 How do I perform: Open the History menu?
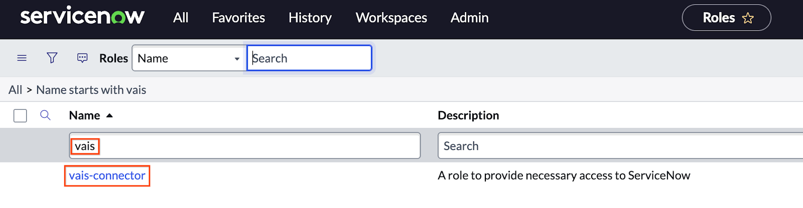pos(310,18)
